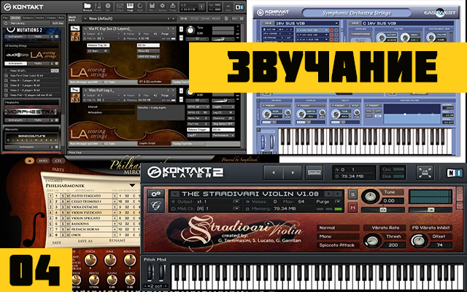Click the NI logo button in Kontakt header

coord(239,7)
